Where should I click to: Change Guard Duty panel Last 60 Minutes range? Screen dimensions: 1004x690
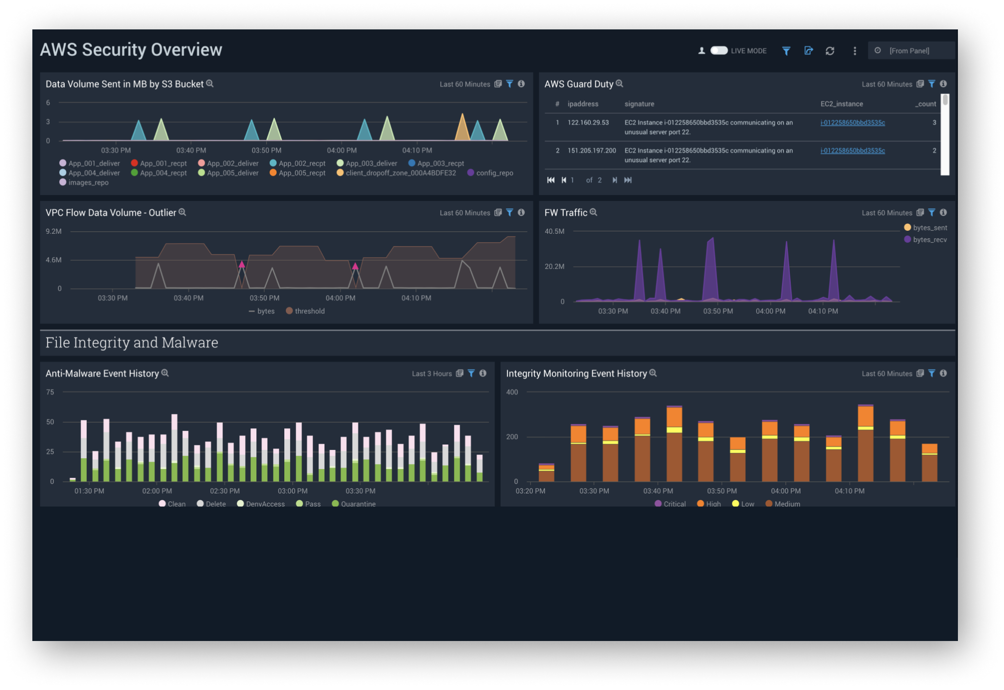887,84
